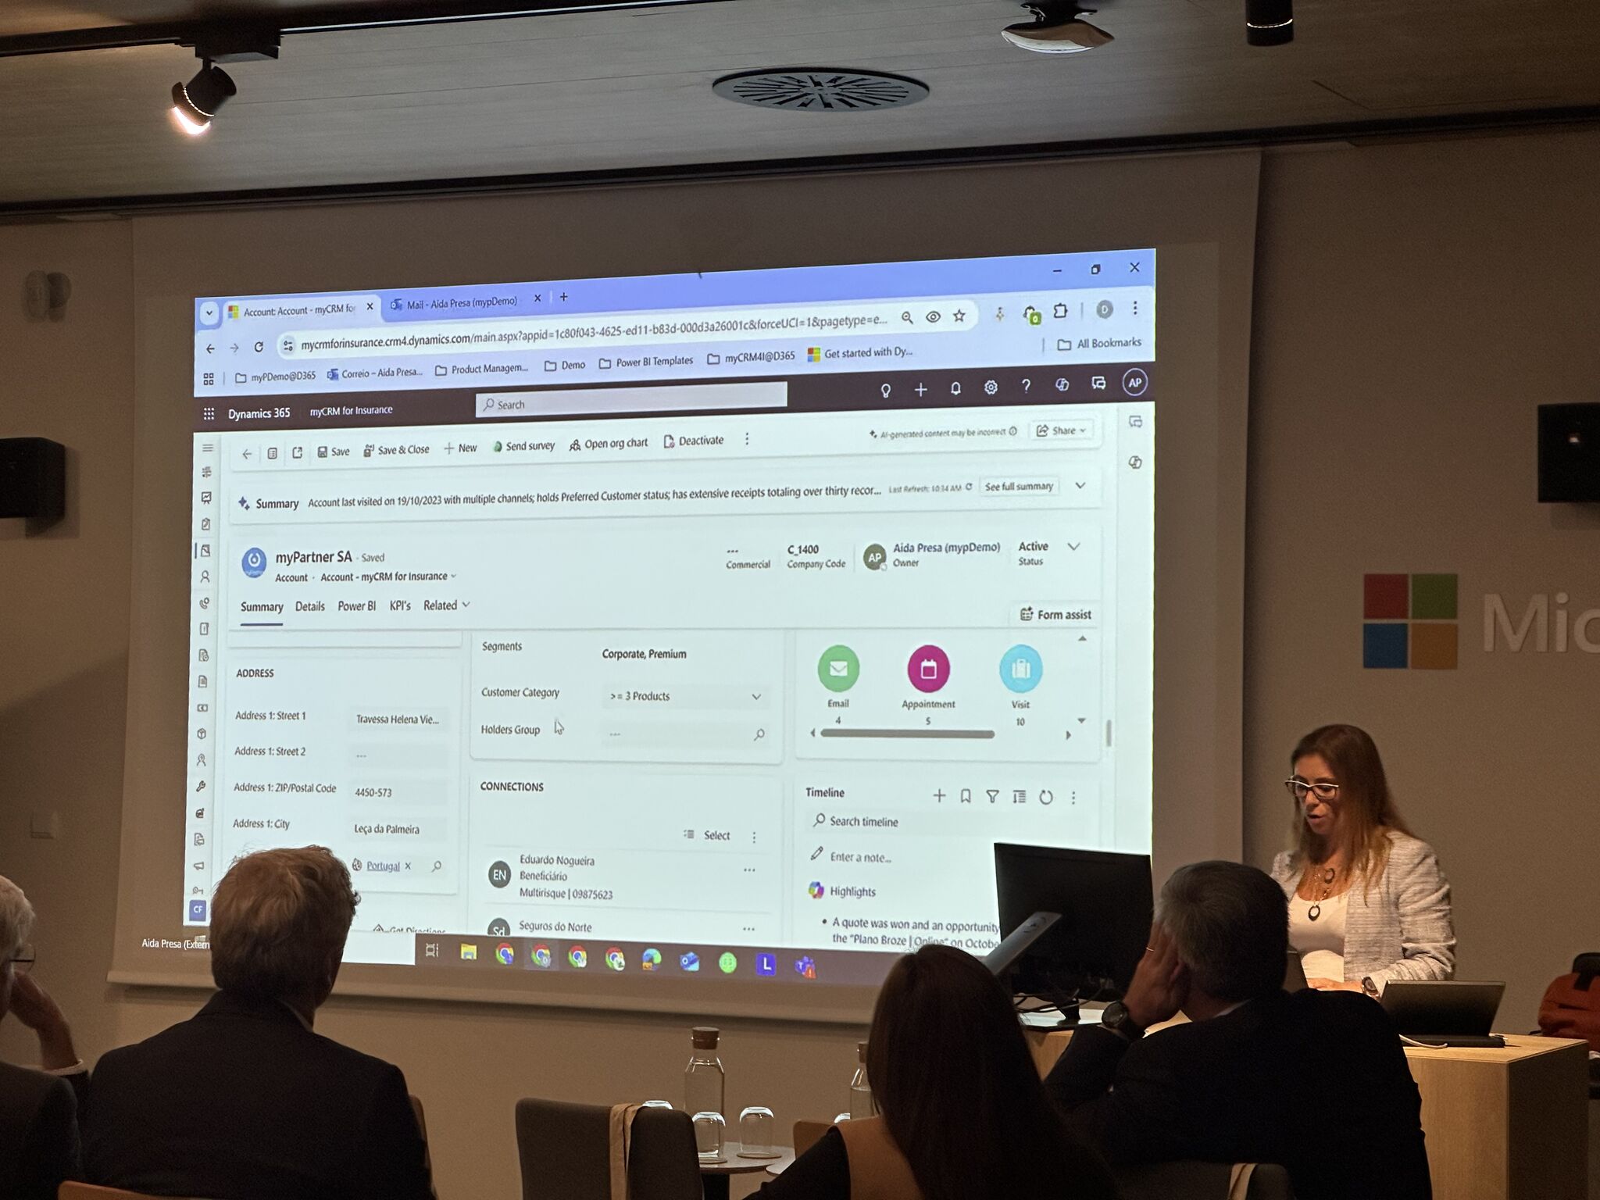This screenshot has height=1200, width=1600.
Task: Create a New record from the command bar
Action: (460, 448)
